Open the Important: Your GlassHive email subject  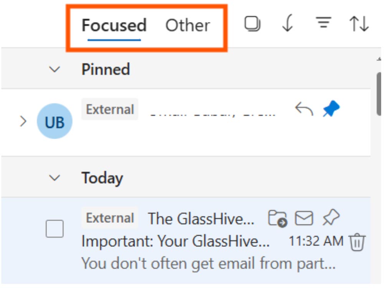click(175, 242)
